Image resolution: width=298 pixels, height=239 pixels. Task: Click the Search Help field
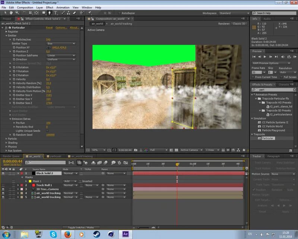[x=274, y=13]
